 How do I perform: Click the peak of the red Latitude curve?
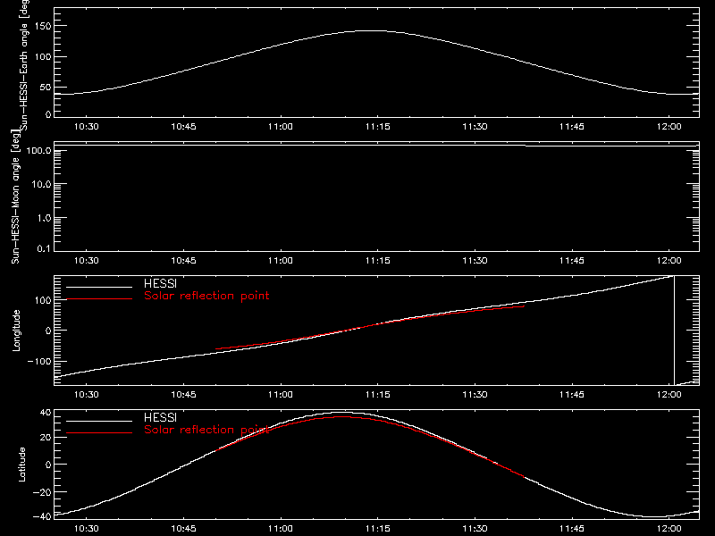tap(341, 416)
